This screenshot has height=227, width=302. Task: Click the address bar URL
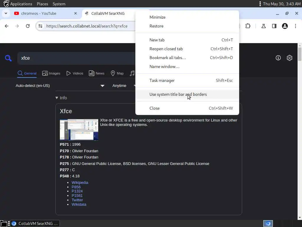(x=87, y=26)
